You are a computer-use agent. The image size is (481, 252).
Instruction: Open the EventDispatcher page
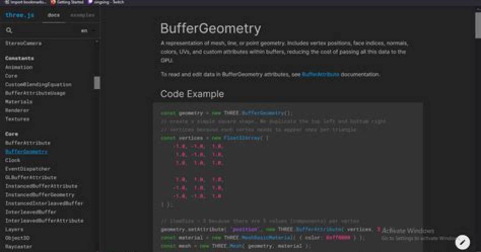point(28,169)
